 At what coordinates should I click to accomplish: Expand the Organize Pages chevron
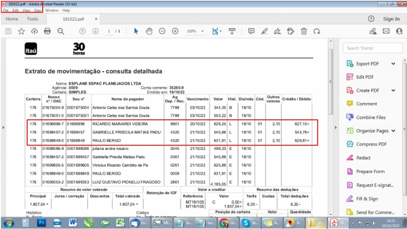[x=393, y=131]
